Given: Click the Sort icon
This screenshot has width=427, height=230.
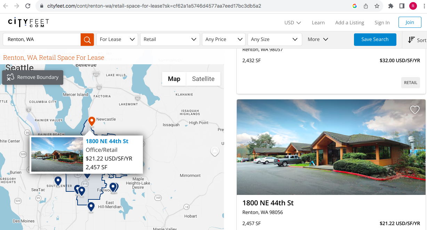Looking at the screenshot, I should (411, 40).
